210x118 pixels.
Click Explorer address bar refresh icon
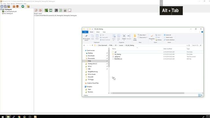189,45
